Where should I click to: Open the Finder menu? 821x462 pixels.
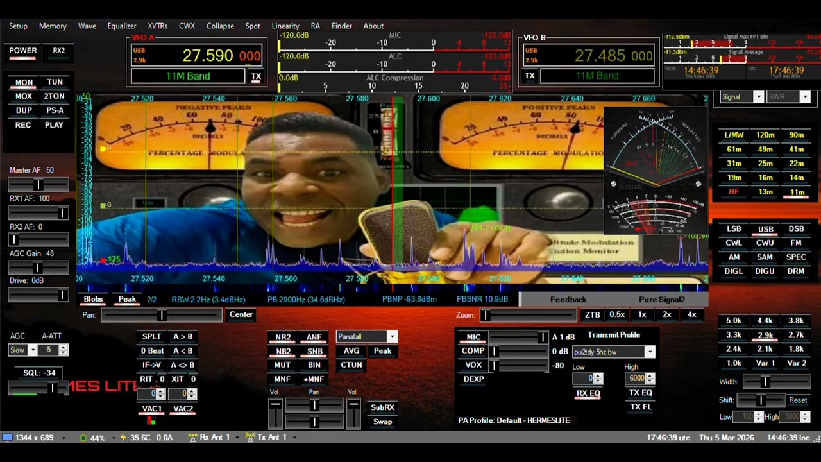coord(342,26)
